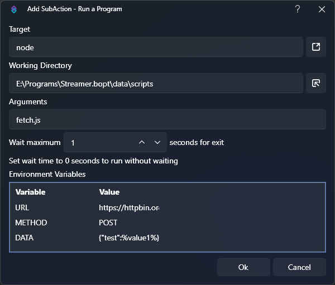Browse for the Working Directory folder

[x=315, y=84]
